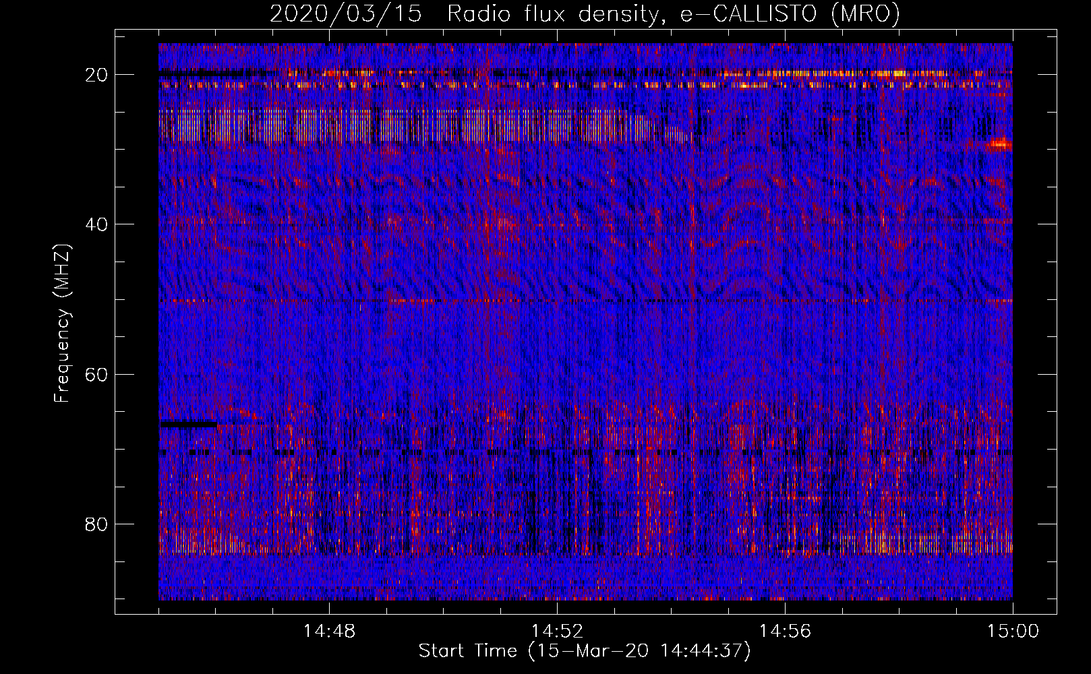Click the "Start Time (15-Mar-20 14:44:37)" x-axis label
Viewport: 1091px width, 674px height.
(x=585, y=651)
